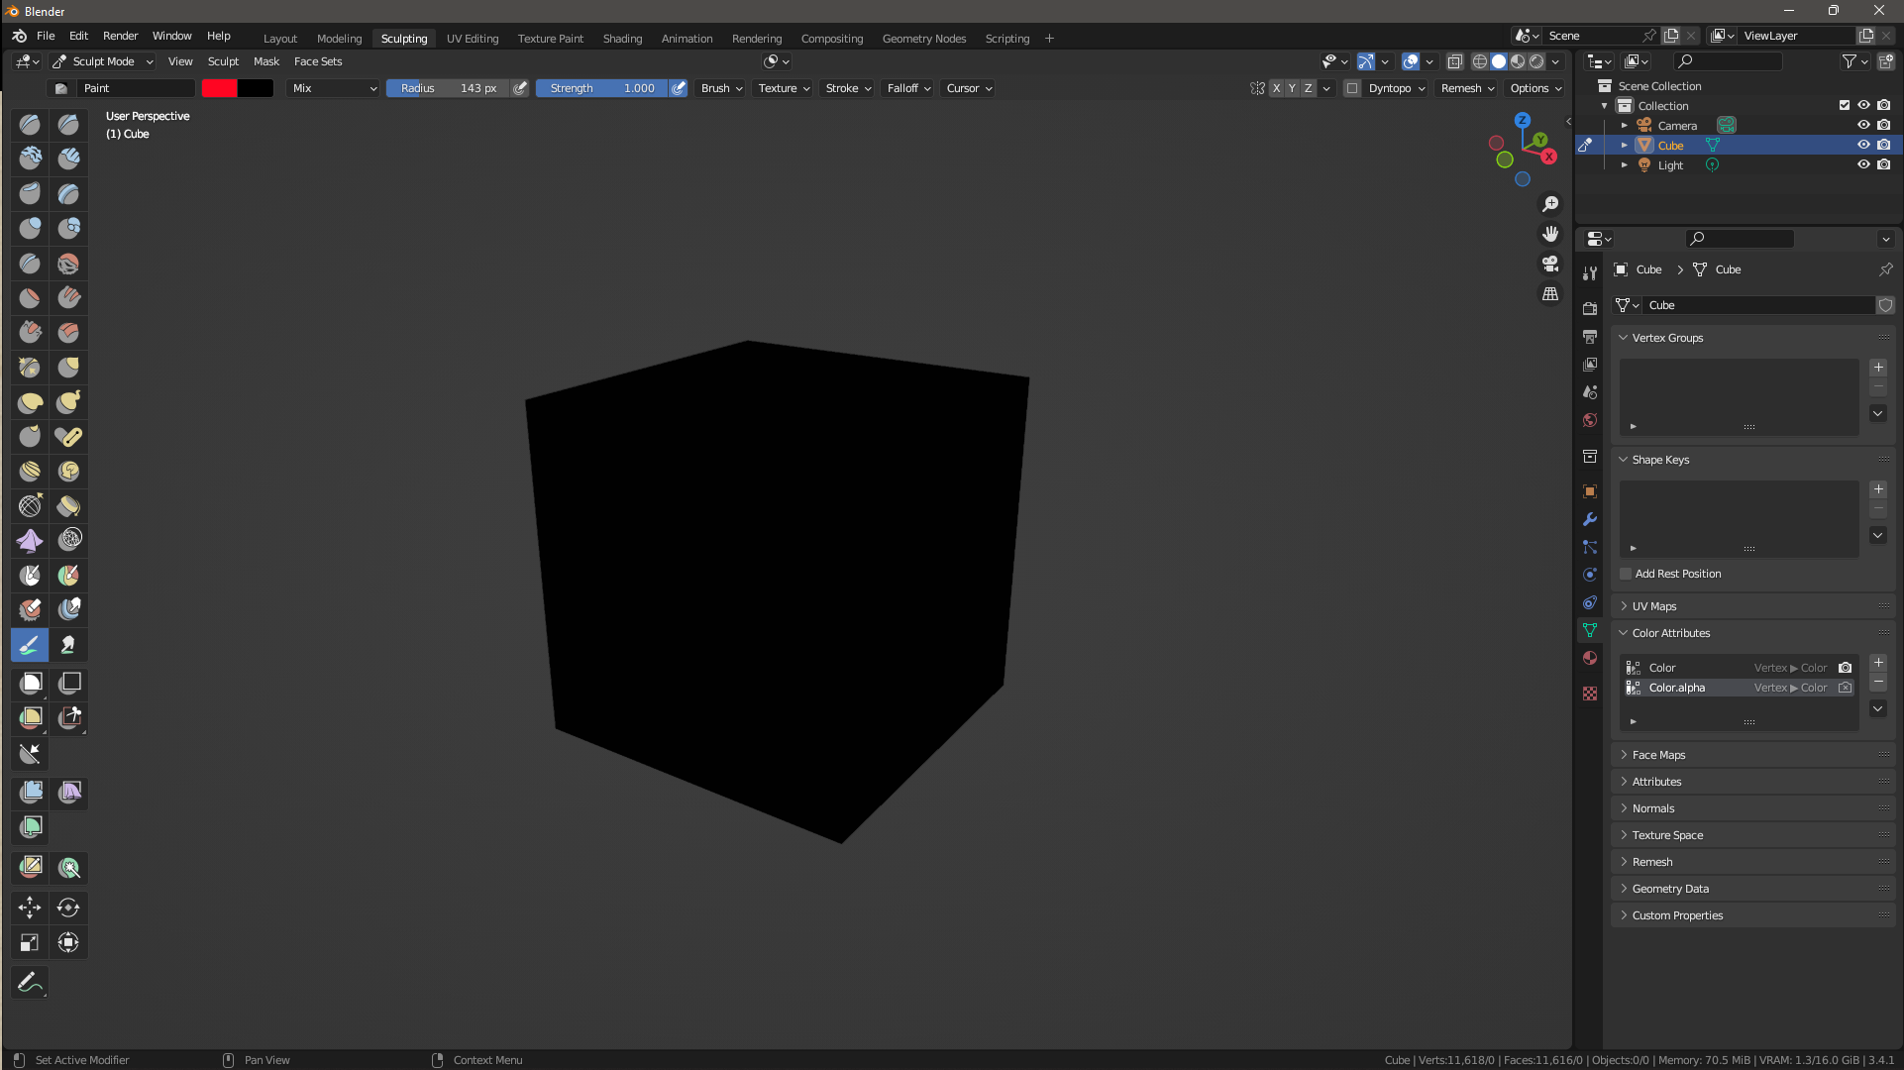The height and width of the screenshot is (1070, 1904).
Task: Enable the Add Rest Position checkbox
Action: [1626, 574]
